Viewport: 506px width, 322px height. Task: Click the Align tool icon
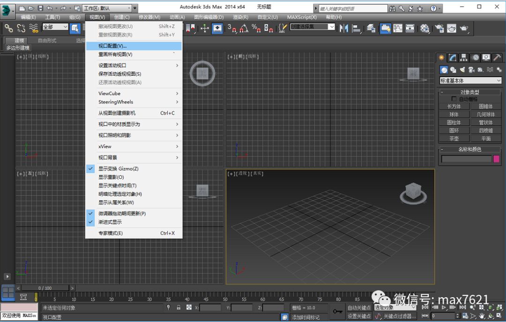(356, 29)
